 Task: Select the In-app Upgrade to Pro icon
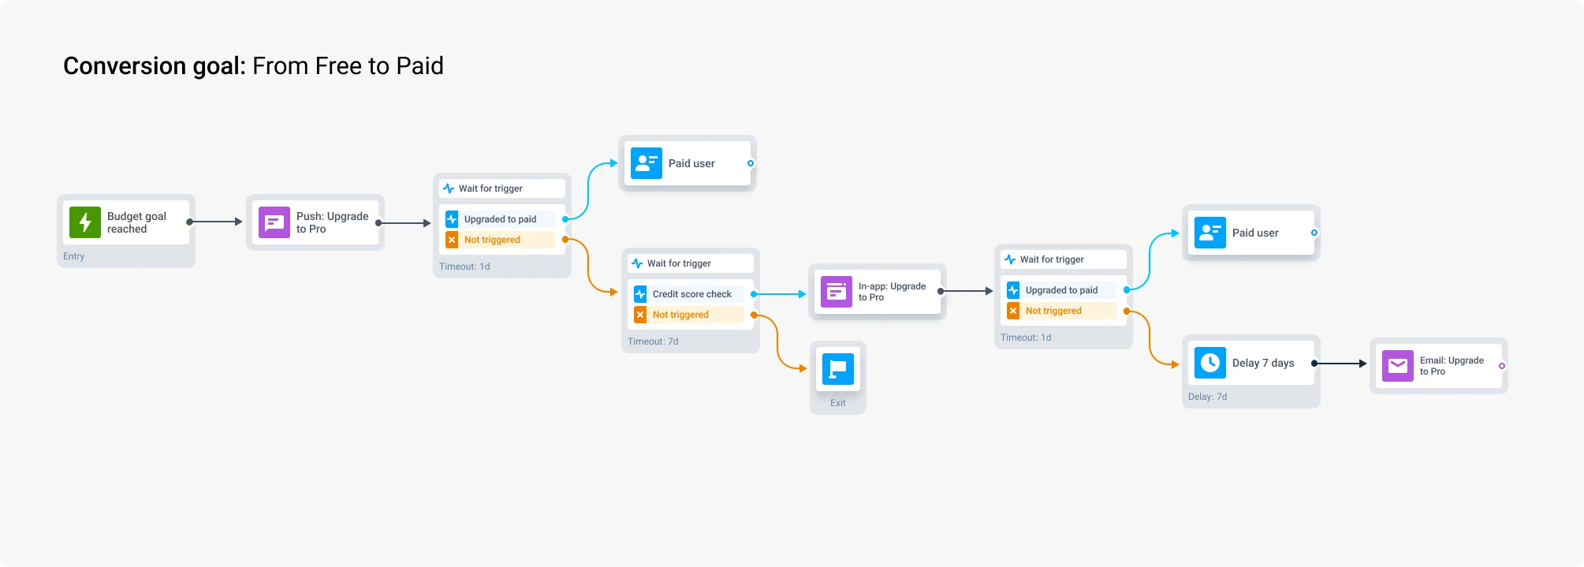(x=836, y=292)
